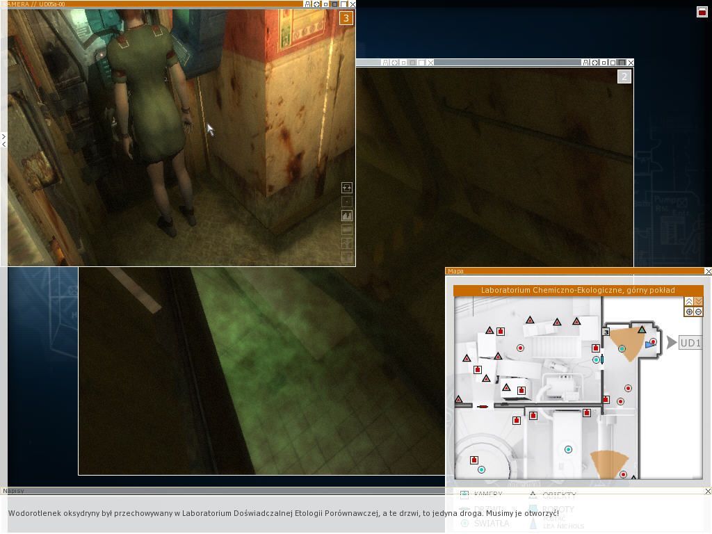Click the red square marker in the round room
This screenshot has height=534, width=712.
474,460
